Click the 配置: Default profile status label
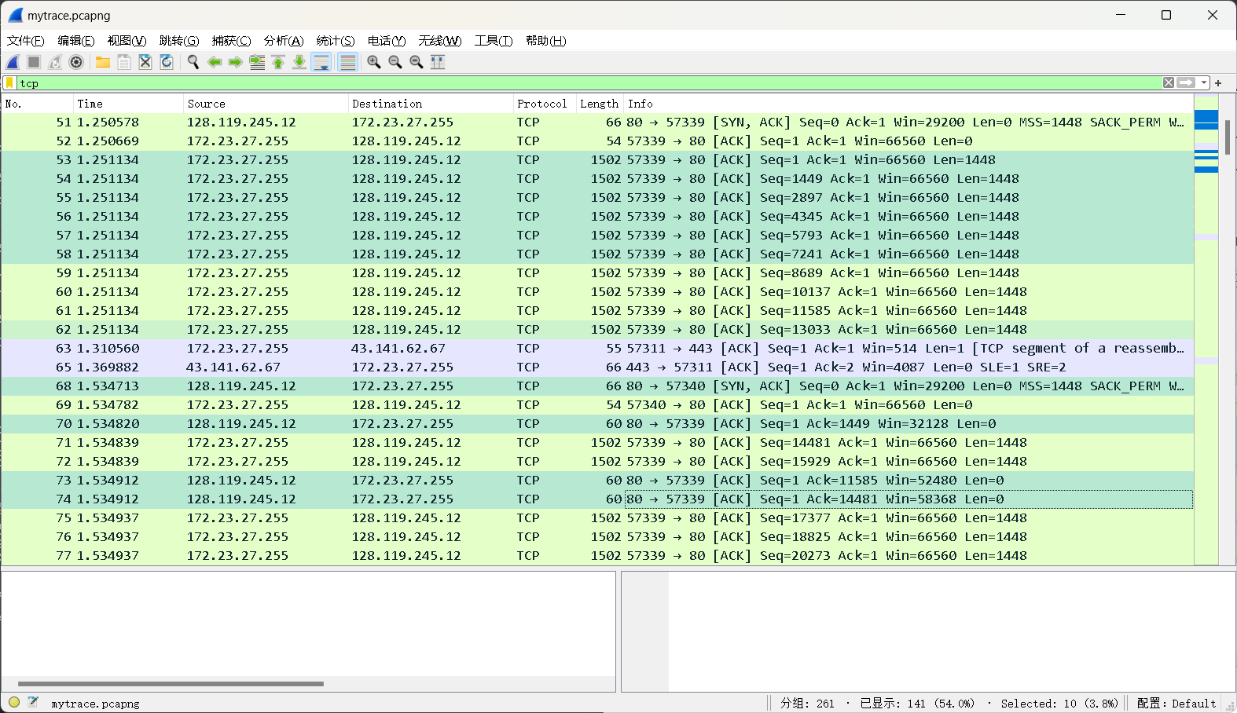Image resolution: width=1237 pixels, height=713 pixels. pos(1176,704)
